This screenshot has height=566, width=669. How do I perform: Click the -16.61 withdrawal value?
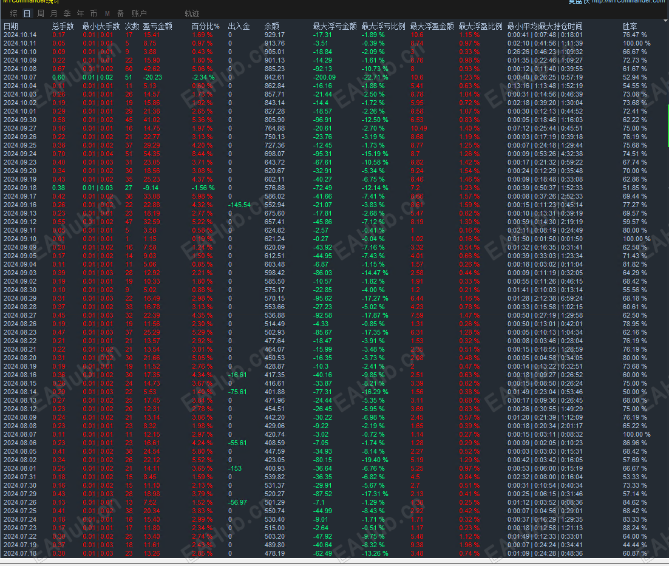(237, 375)
